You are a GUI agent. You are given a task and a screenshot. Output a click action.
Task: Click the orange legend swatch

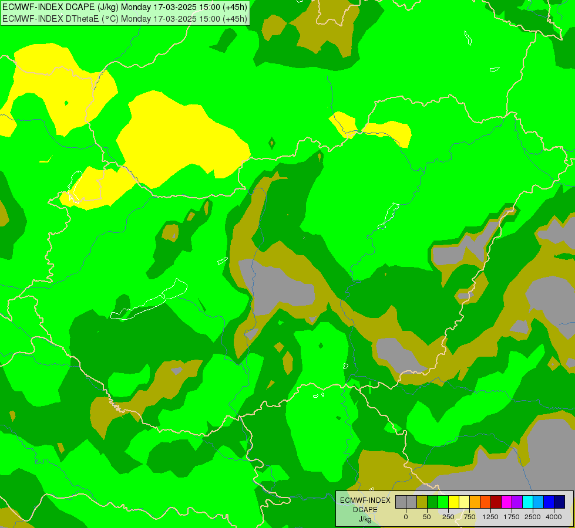tap(475, 502)
